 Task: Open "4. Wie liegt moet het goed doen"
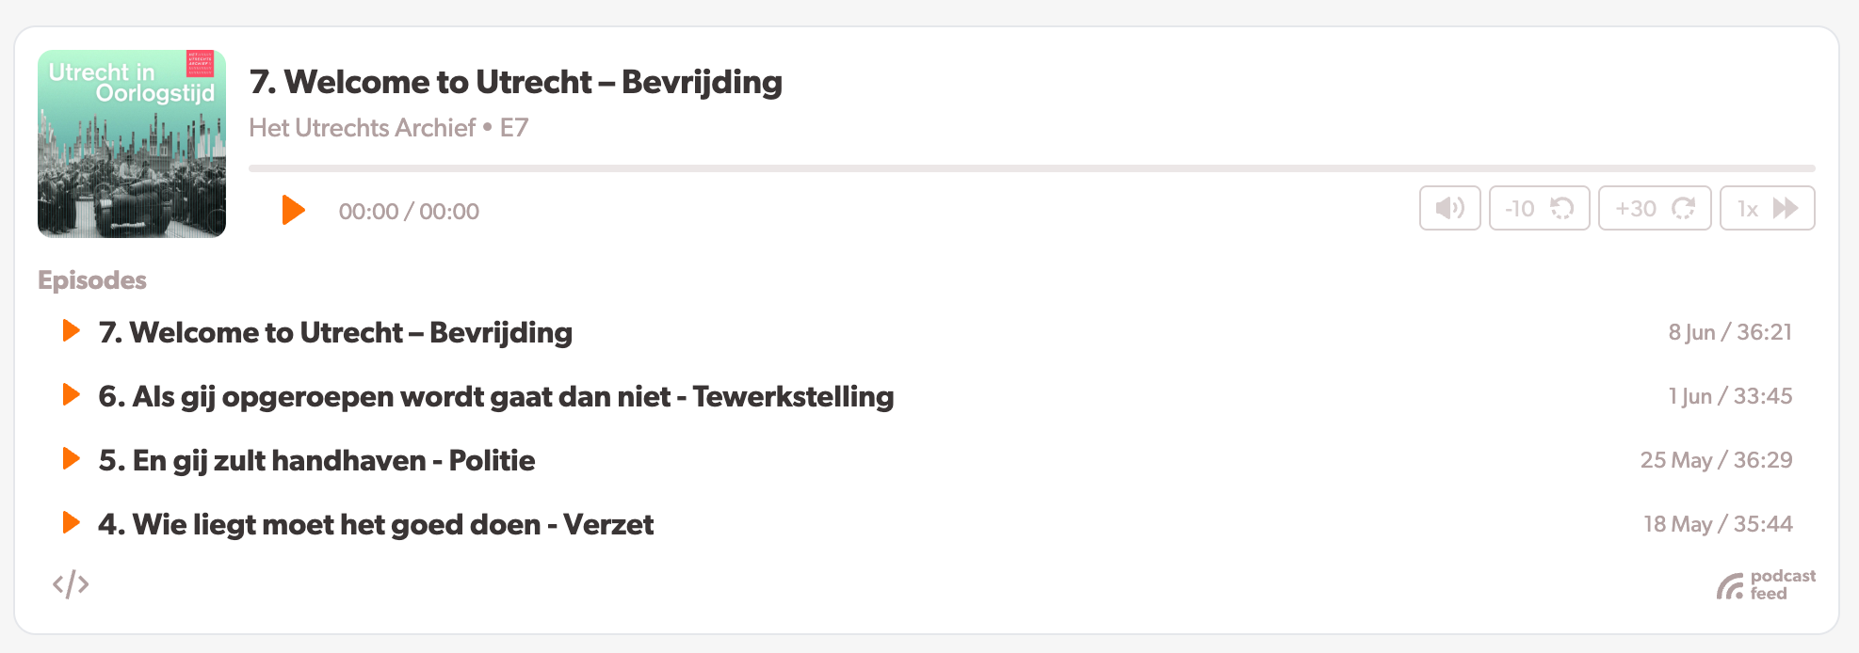(375, 525)
